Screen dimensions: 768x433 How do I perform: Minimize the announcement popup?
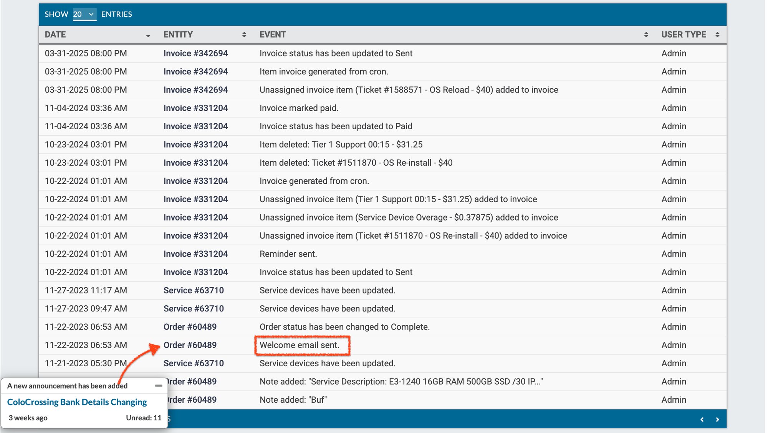[158, 385]
